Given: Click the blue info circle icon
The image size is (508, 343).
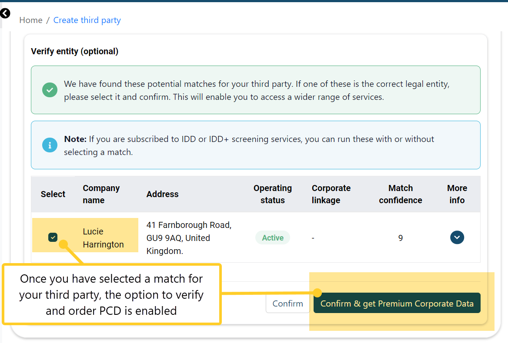Looking at the screenshot, I should (x=50, y=145).
